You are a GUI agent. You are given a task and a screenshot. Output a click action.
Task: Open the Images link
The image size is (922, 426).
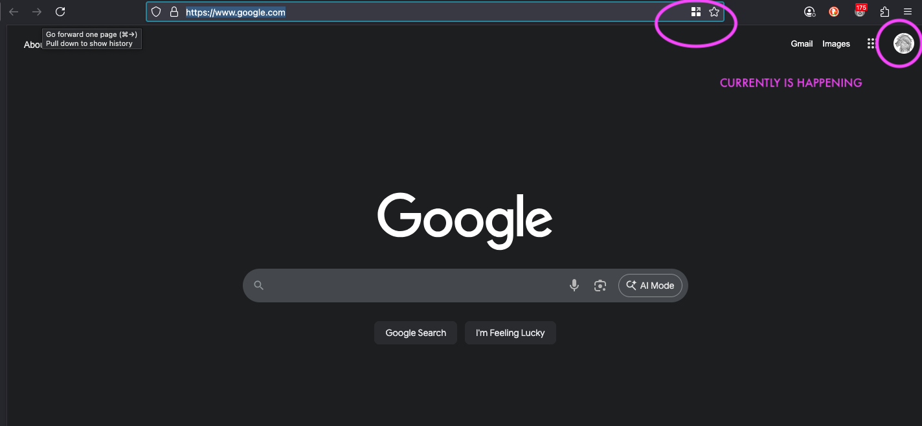pyautogui.click(x=836, y=43)
